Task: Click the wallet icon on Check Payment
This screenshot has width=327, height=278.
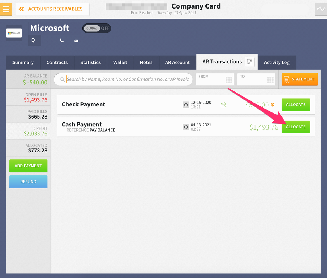Action: [224, 105]
